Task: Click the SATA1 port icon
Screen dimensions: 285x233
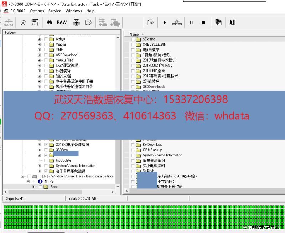Action: click(x=9, y=22)
